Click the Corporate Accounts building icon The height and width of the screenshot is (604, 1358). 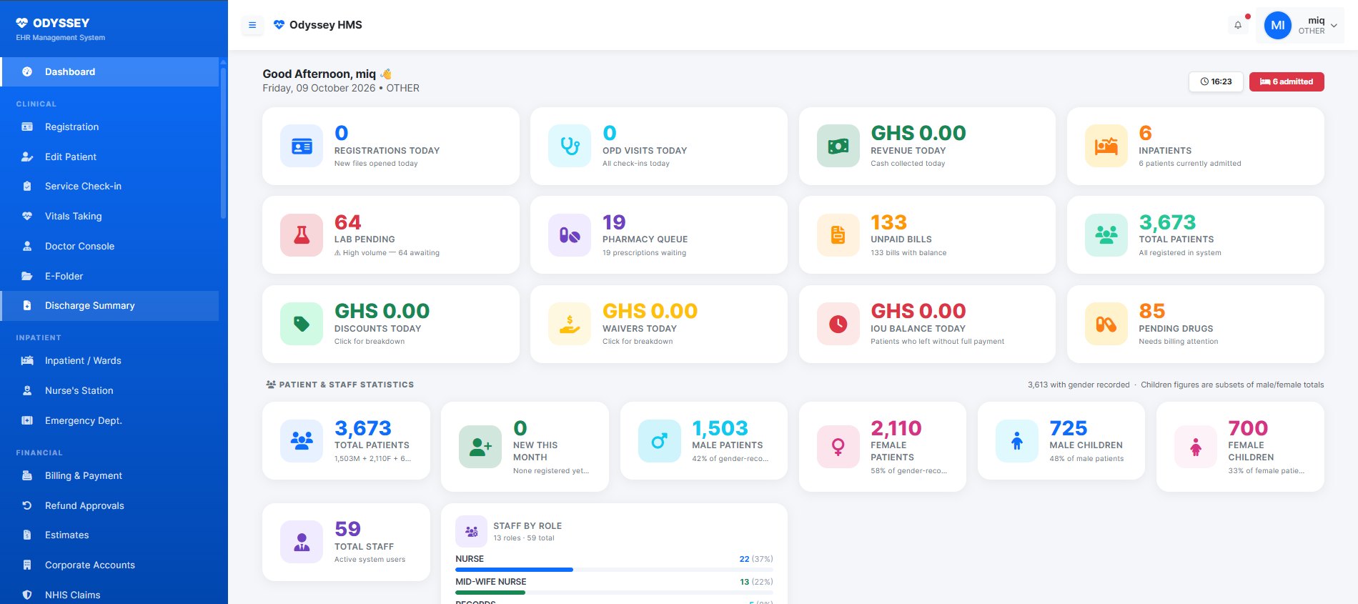pos(27,565)
